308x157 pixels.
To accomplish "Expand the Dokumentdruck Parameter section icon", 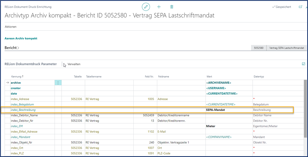I will (x=303, y=64).
